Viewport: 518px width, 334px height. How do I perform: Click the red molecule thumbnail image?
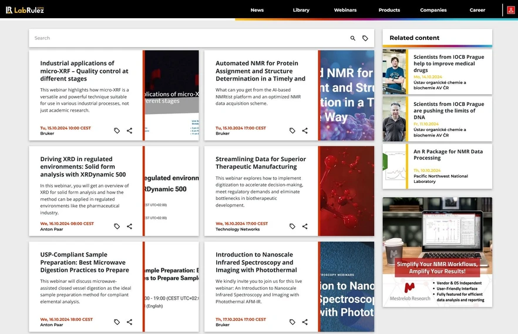(347, 191)
